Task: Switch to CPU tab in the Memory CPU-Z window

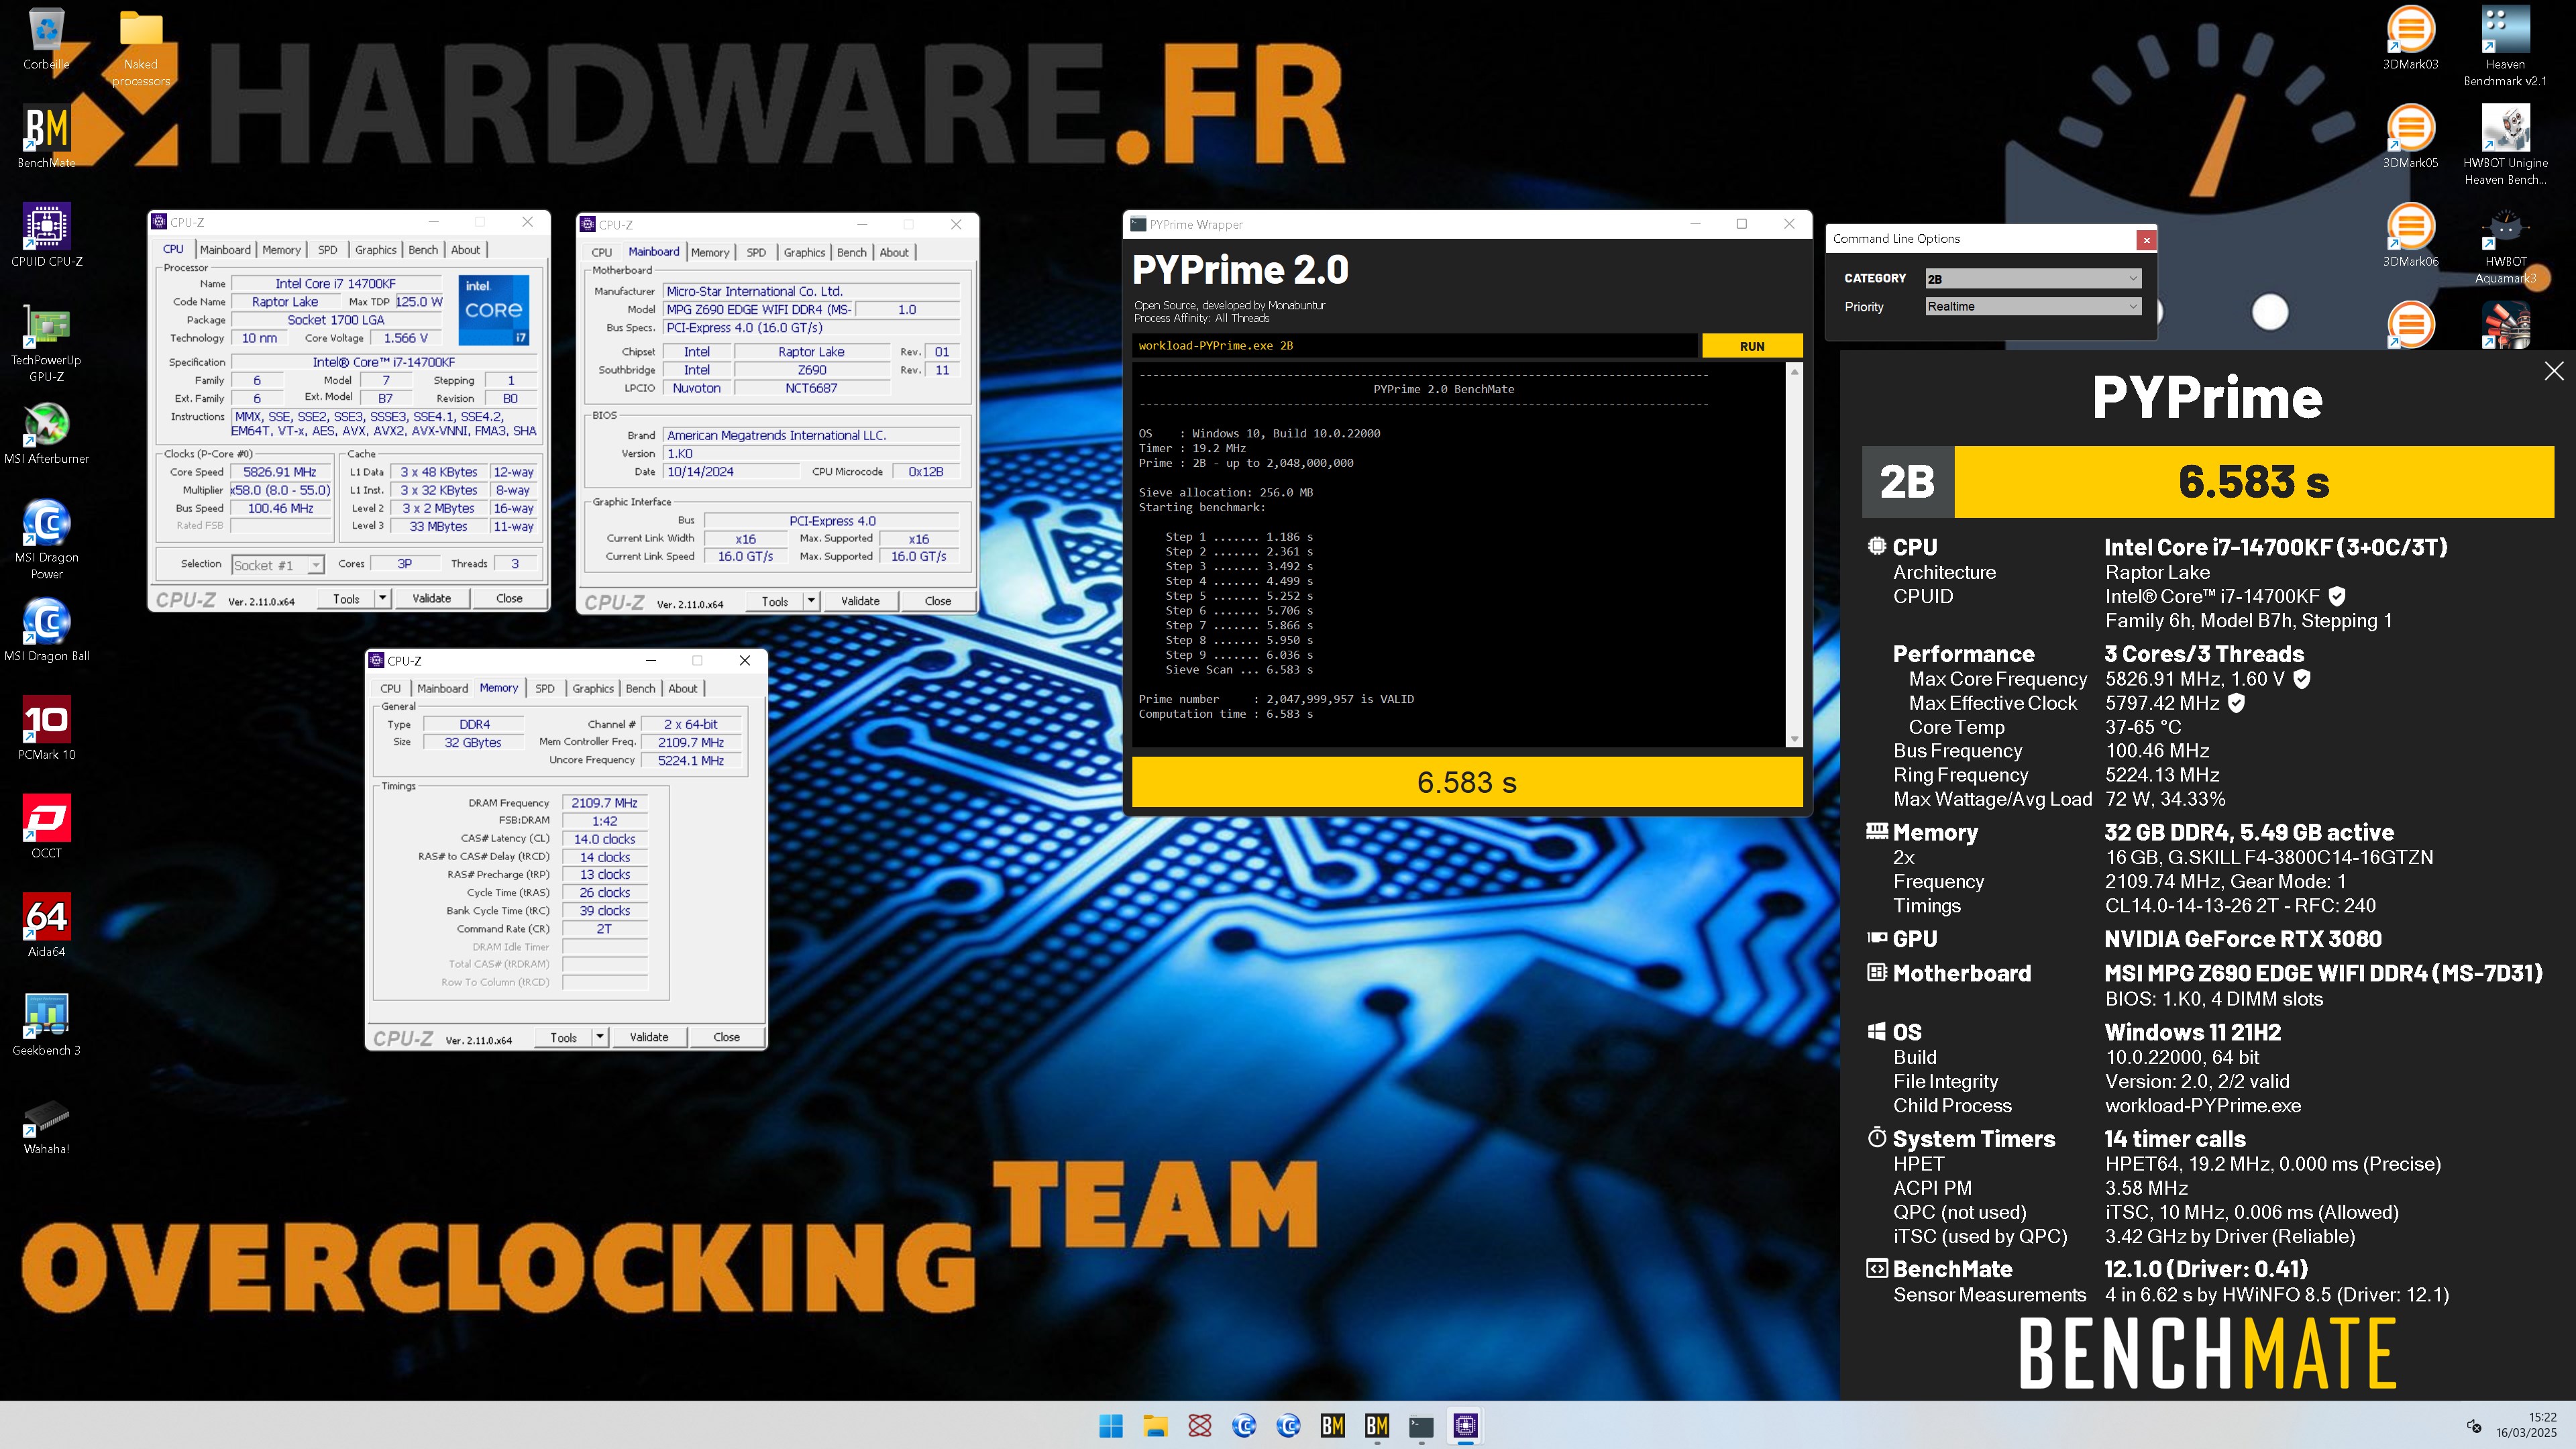Action: (390, 688)
